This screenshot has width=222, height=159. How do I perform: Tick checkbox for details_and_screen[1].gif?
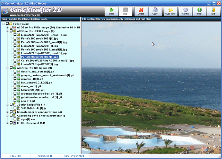coord(15,71)
